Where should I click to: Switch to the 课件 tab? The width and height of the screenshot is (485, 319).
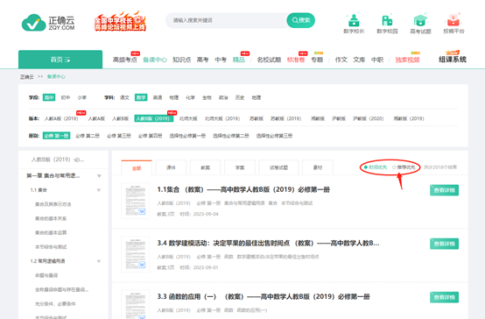click(171, 167)
